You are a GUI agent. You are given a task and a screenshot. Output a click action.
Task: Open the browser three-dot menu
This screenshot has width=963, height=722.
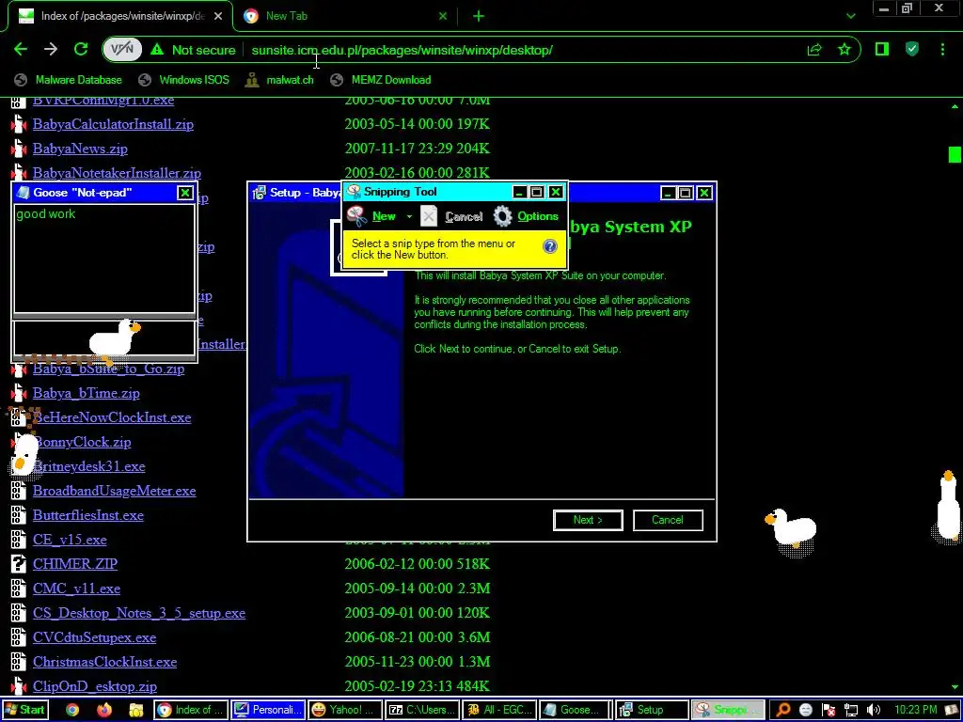point(942,49)
